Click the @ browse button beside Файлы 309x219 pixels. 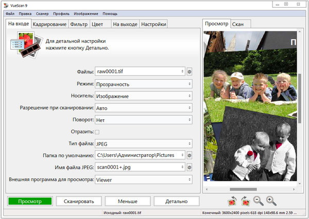(190, 71)
